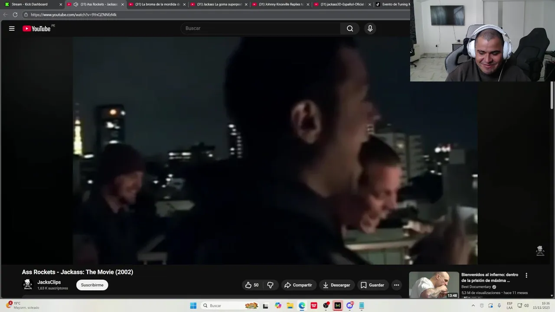555x312 pixels.
Task: Go back with browser back arrow
Action: 5,15
